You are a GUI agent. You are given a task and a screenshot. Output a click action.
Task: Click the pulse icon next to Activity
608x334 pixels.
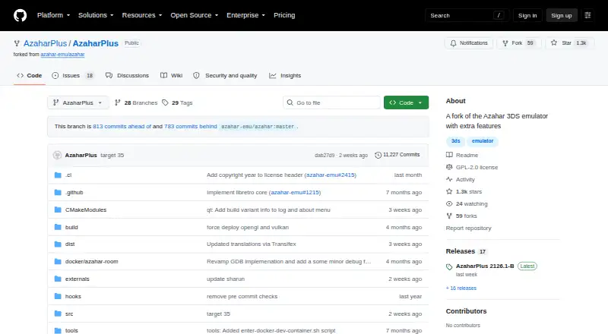click(x=449, y=179)
